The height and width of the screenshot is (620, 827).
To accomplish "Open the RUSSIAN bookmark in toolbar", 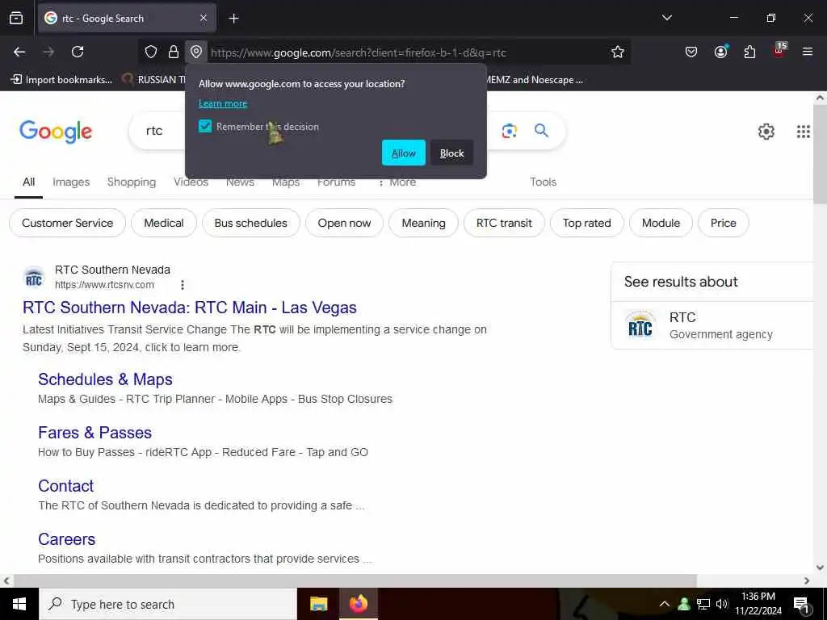I will tap(154, 80).
